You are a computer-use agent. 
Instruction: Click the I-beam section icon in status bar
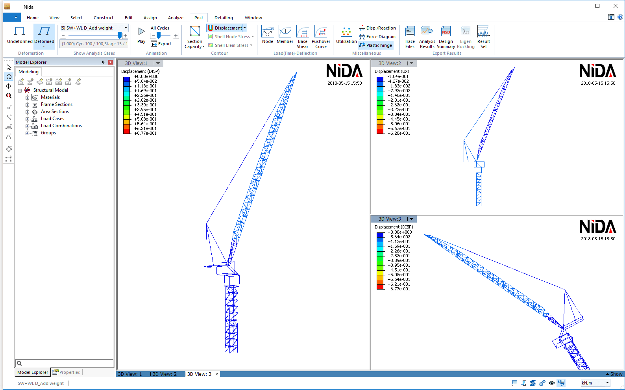pyautogui.click(x=533, y=383)
